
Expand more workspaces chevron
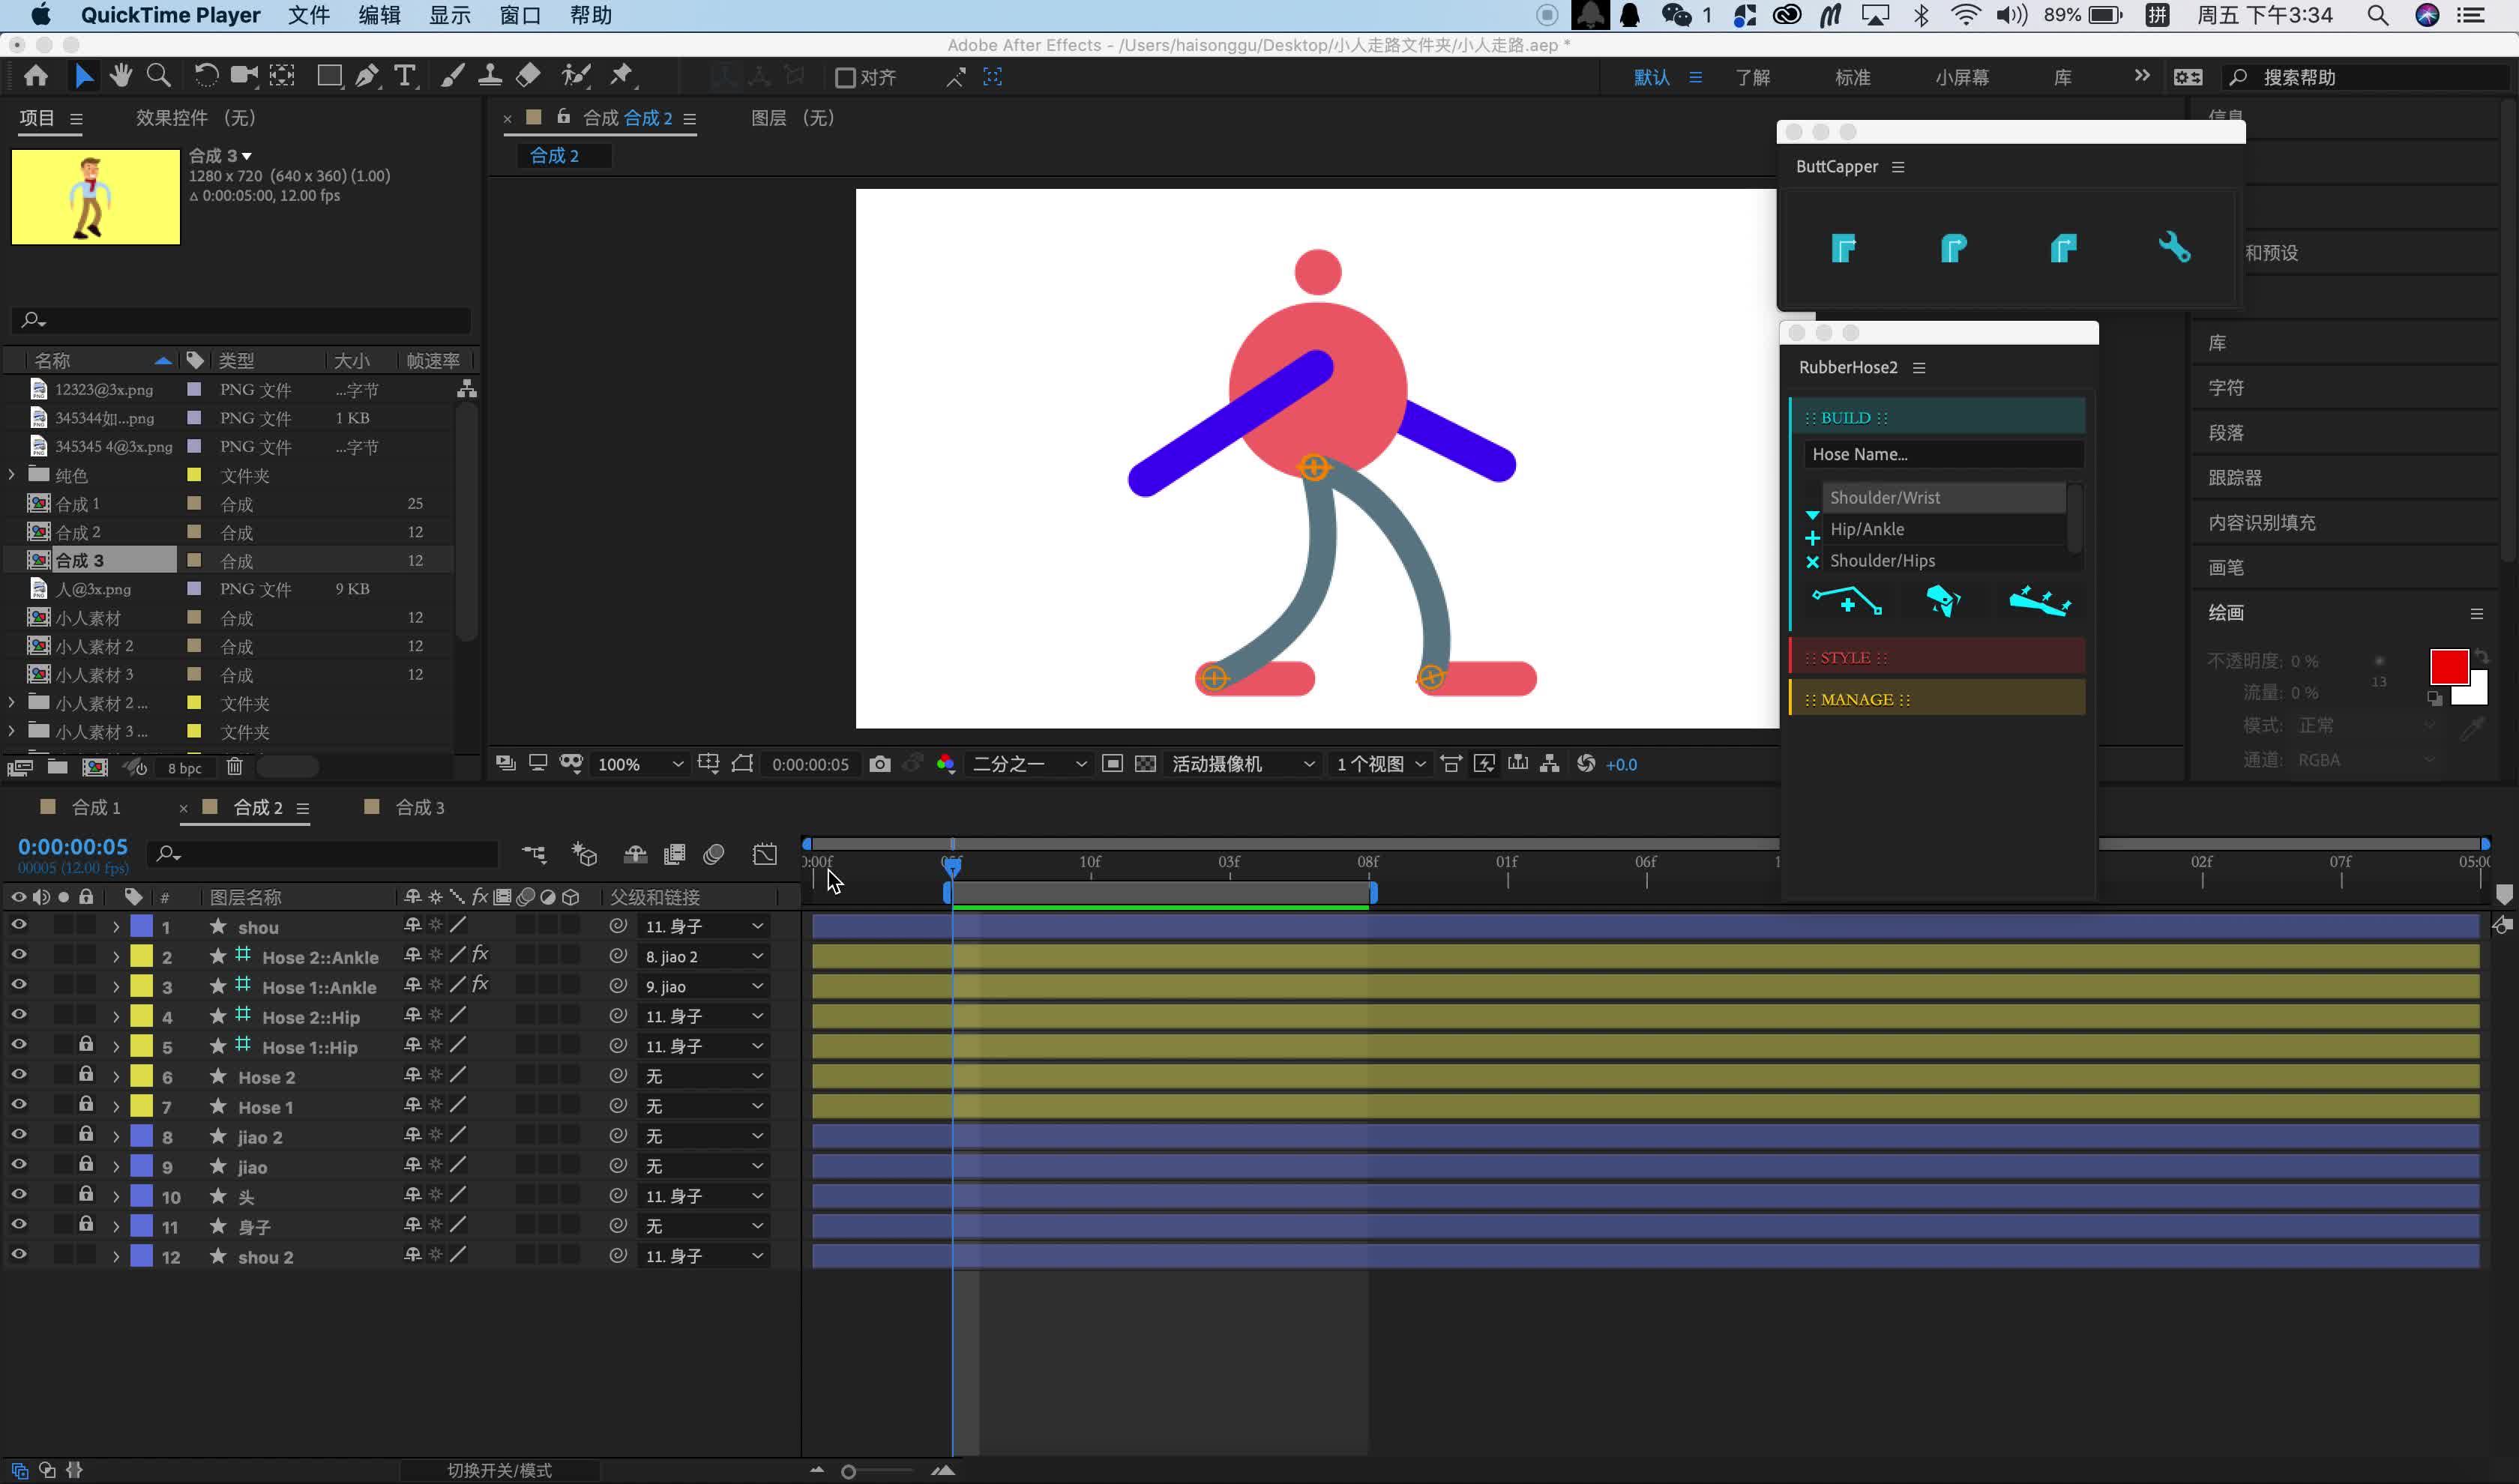point(2141,76)
